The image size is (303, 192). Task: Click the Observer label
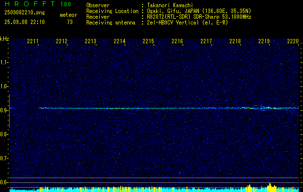[98, 5]
